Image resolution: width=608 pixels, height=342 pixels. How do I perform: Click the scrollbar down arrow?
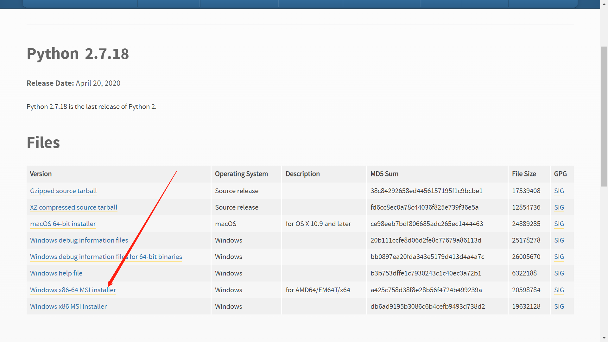pos(604,338)
